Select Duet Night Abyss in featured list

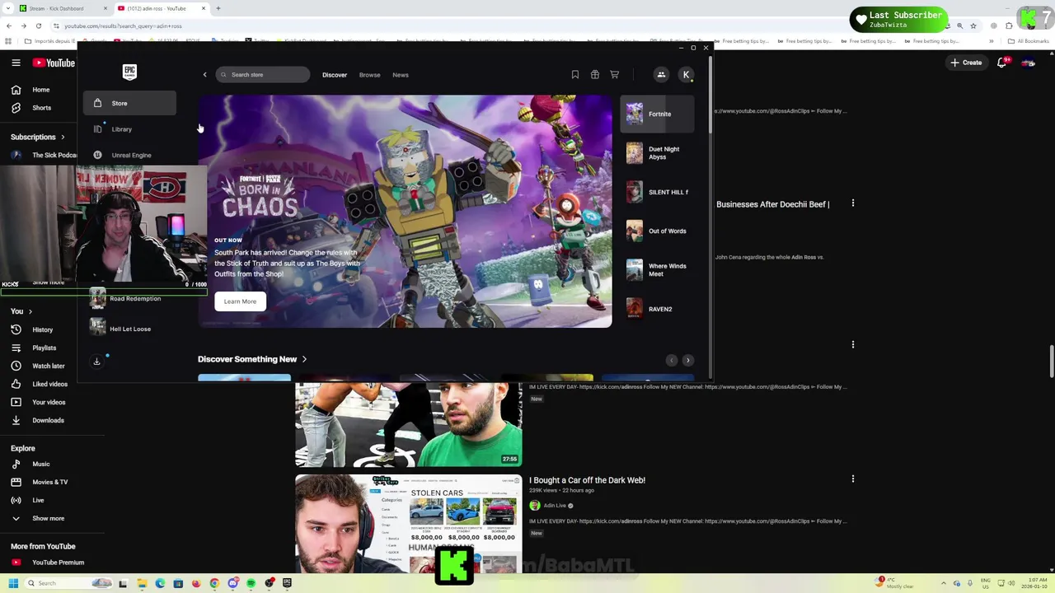657,153
